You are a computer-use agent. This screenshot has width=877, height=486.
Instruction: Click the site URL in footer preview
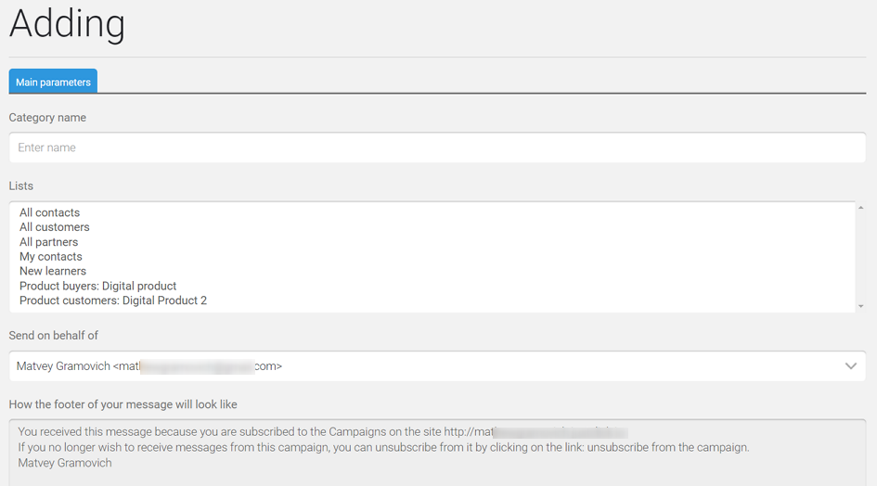pyautogui.click(x=535, y=432)
